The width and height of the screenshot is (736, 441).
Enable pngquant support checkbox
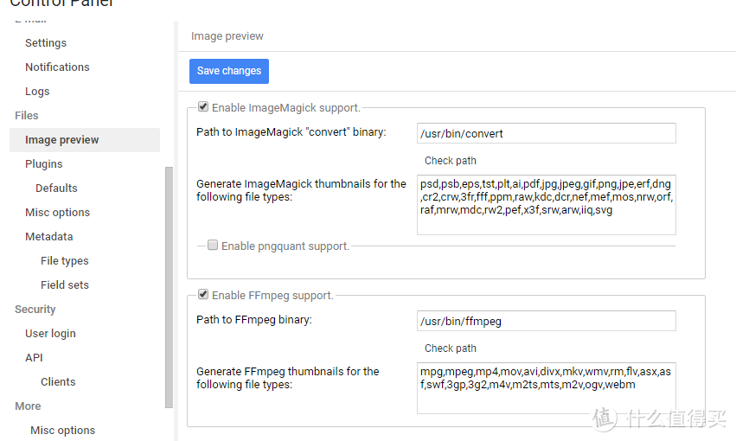(213, 245)
